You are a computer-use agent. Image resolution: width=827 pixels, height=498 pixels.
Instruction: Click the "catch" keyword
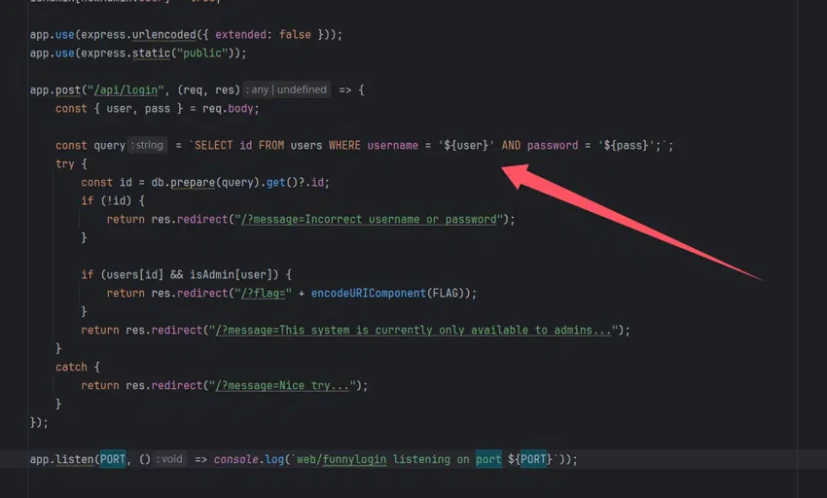coord(71,367)
